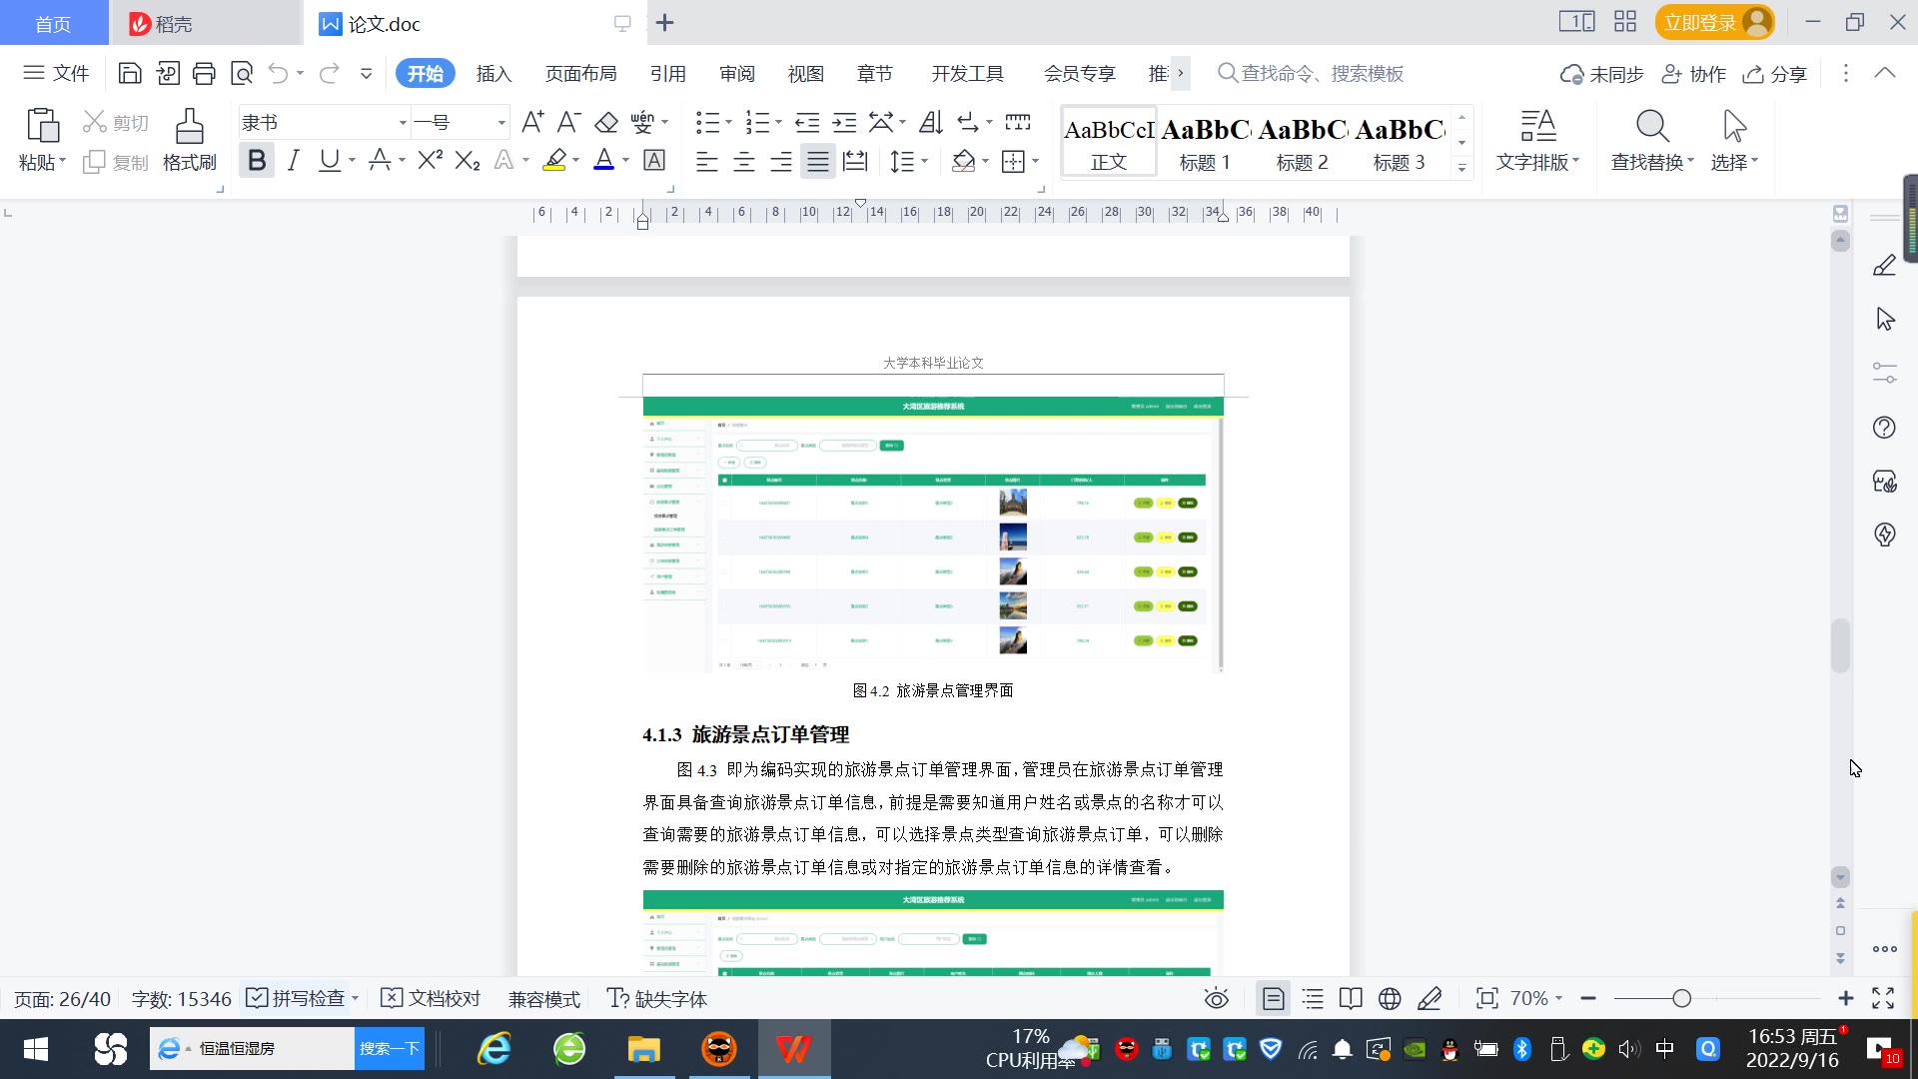Click the 立即登录 login button
Image resolution: width=1918 pixels, height=1079 pixels.
click(1699, 22)
